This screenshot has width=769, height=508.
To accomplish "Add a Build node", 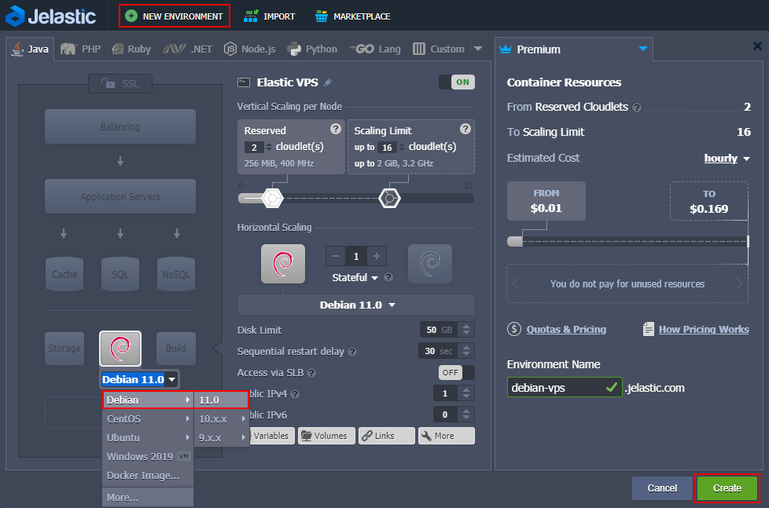I will tap(176, 349).
